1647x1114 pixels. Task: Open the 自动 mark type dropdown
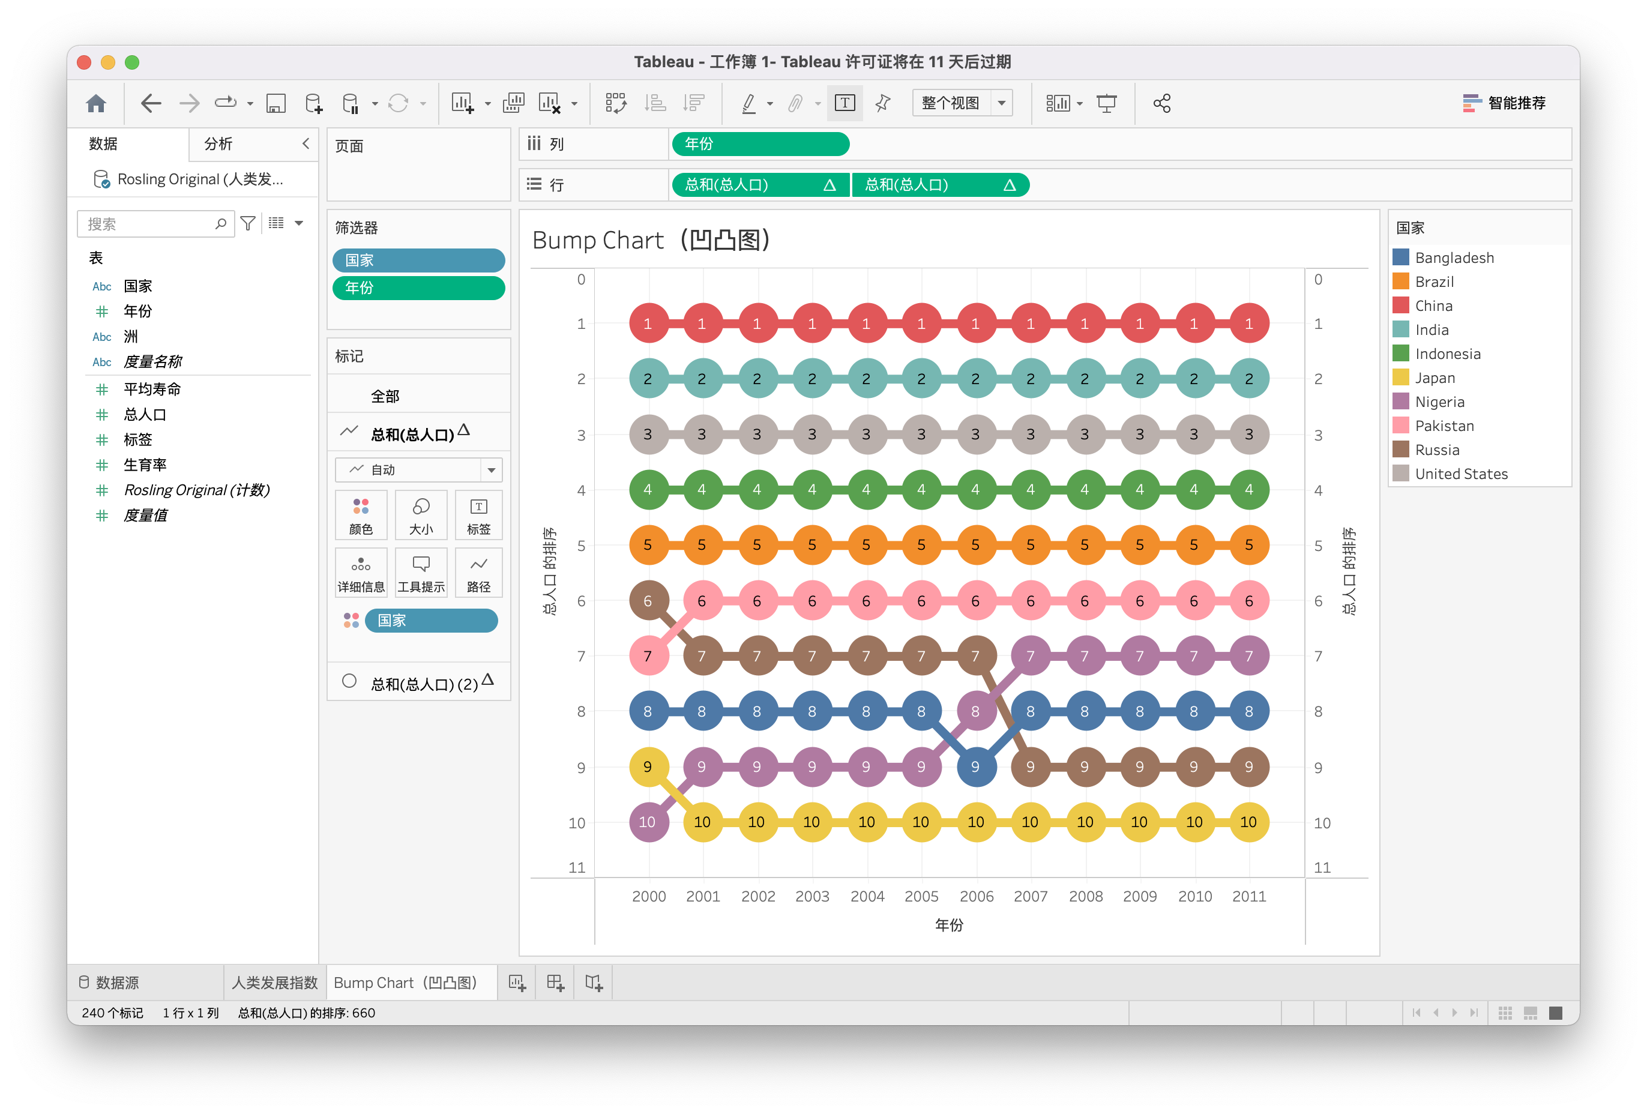419,470
